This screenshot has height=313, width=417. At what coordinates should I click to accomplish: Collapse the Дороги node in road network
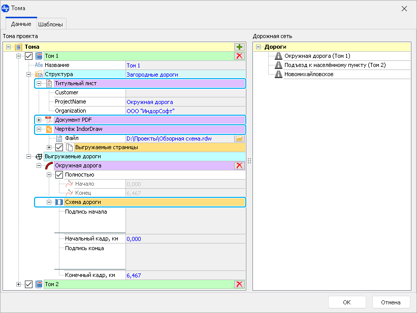coord(258,47)
